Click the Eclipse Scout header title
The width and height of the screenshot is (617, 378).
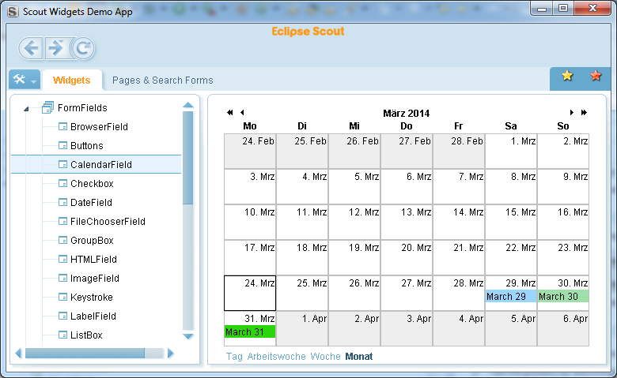coord(308,32)
